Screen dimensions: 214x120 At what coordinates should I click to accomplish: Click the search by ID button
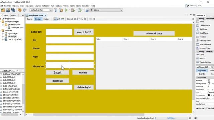(x=84, y=32)
